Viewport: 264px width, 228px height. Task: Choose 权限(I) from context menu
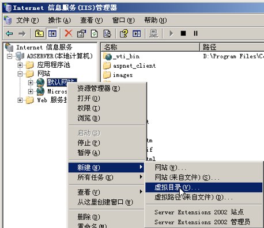coord(107,109)
